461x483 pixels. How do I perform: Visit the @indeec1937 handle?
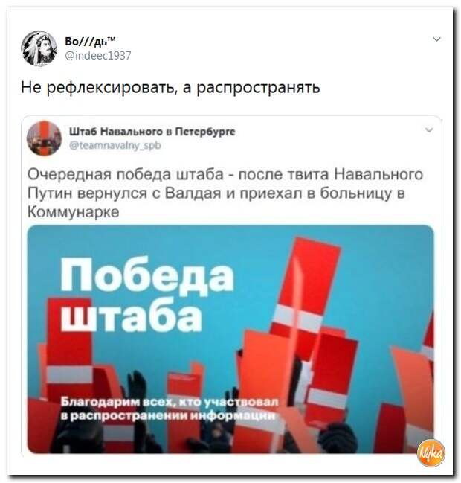[98, 56]
